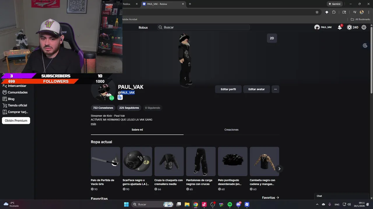Click the green status badge on the profile picture
The width and height of the screenshot is (373, 209).
[x=112, y=98]
